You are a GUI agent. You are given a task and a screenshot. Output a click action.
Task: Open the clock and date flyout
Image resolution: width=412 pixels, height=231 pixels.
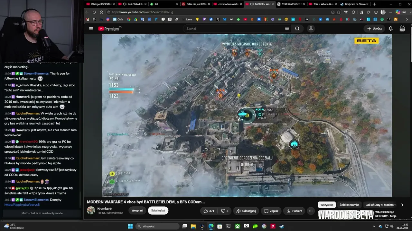(402, 226)
